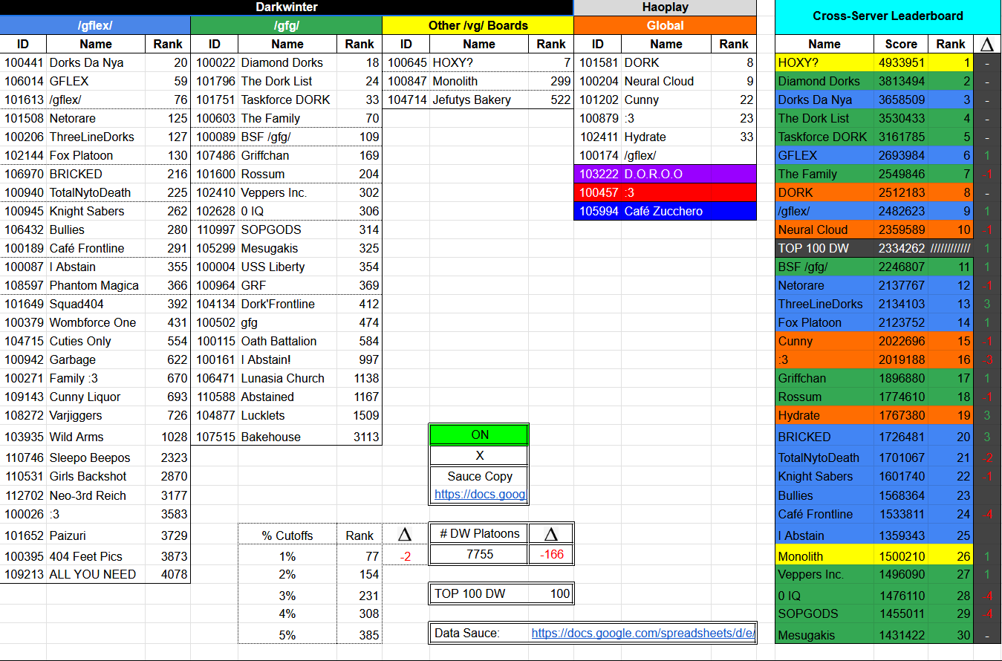Select the Cunny Liquor cell
Image resolution: width=1002 pixels, height=661 pixels.
(95, 397)
